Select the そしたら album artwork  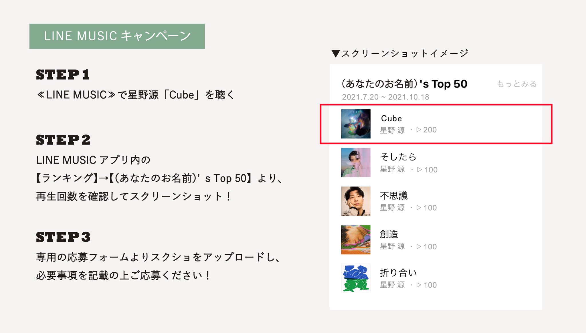[x=356, y=162]
